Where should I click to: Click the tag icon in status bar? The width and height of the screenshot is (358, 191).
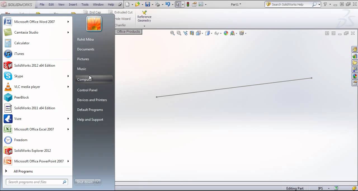(354, 188)
